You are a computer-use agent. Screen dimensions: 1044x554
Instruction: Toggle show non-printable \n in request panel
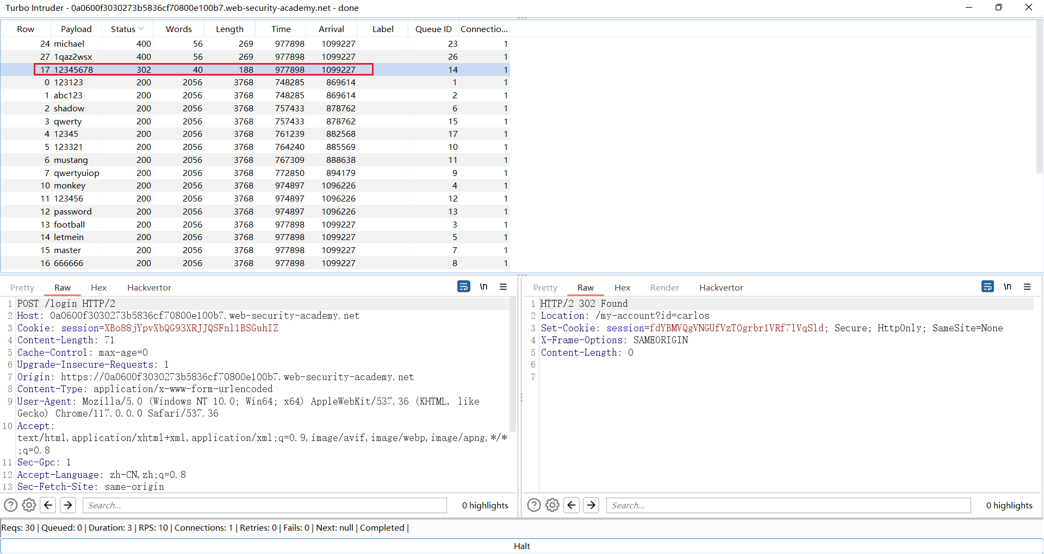[x=483, y=287]
